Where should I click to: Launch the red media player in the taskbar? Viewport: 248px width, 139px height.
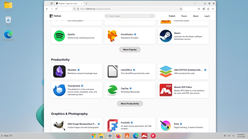[153, 136]
